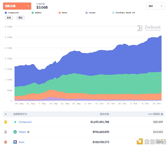Toggle Cream series in chart legend
Viewport: 168px width, 146px height.
pyautogui.click(x=90, y=13)
